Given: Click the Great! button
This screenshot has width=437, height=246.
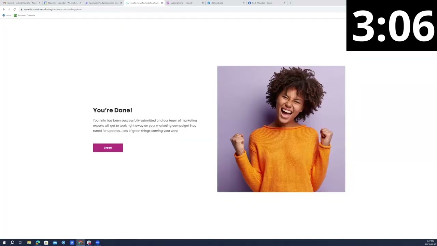Looking at the screenshot, I should (x=108, y=148).
